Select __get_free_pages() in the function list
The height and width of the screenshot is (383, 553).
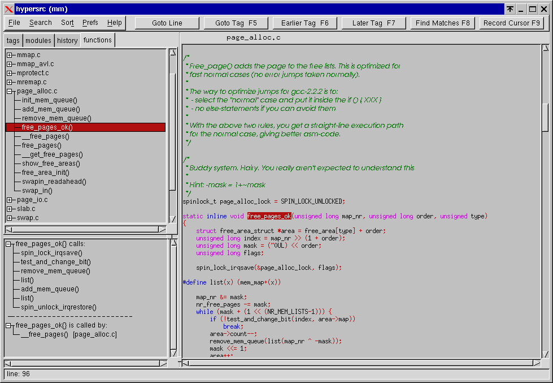[x=52, y=154]
